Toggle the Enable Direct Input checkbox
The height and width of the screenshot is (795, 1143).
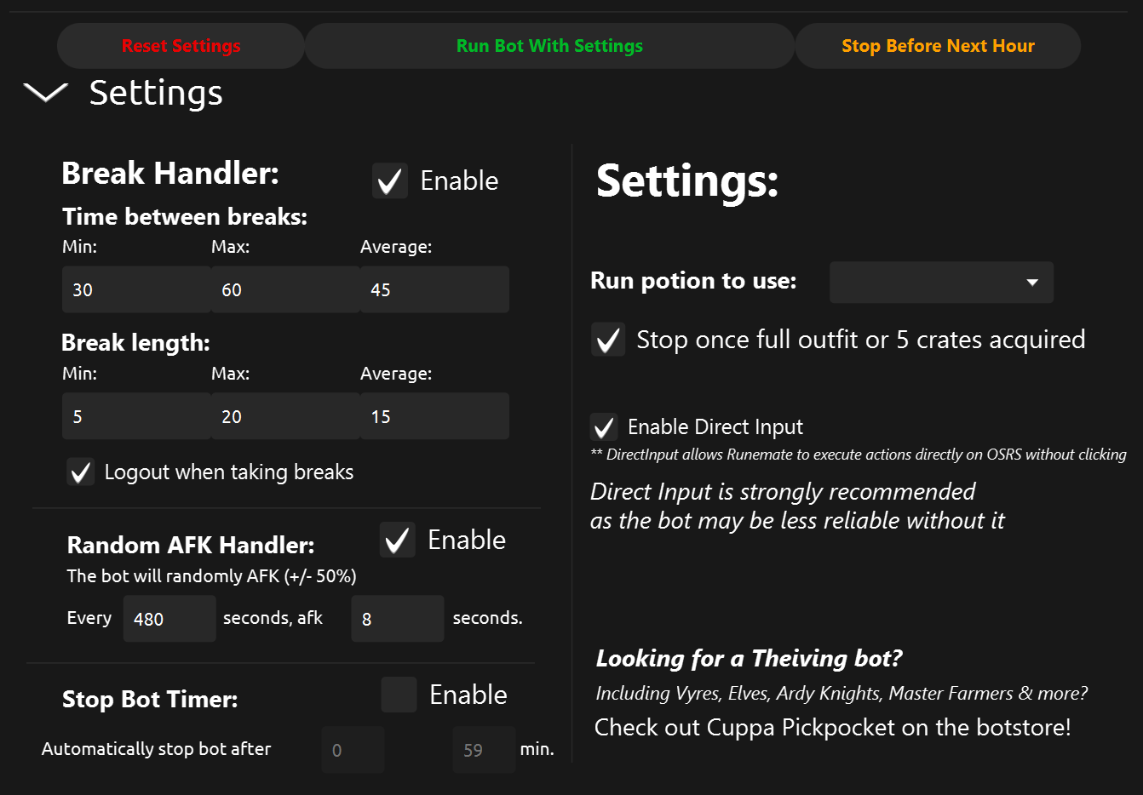(604, 427)
